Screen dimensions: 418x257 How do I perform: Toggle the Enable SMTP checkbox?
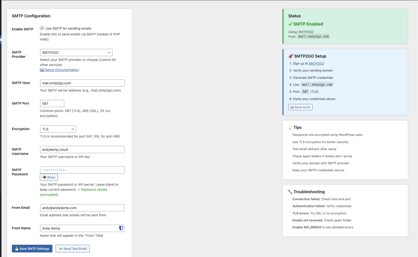pyautogui.click(x=42, y=29)
